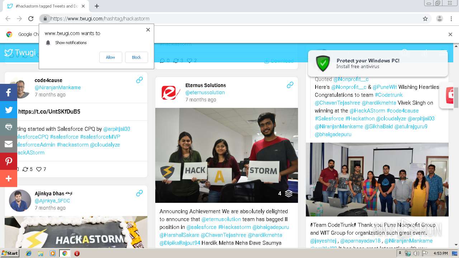Open the Chrome profile avatar menu
Viewport: 459px width, 258px height.
click(x=439, y=19)
